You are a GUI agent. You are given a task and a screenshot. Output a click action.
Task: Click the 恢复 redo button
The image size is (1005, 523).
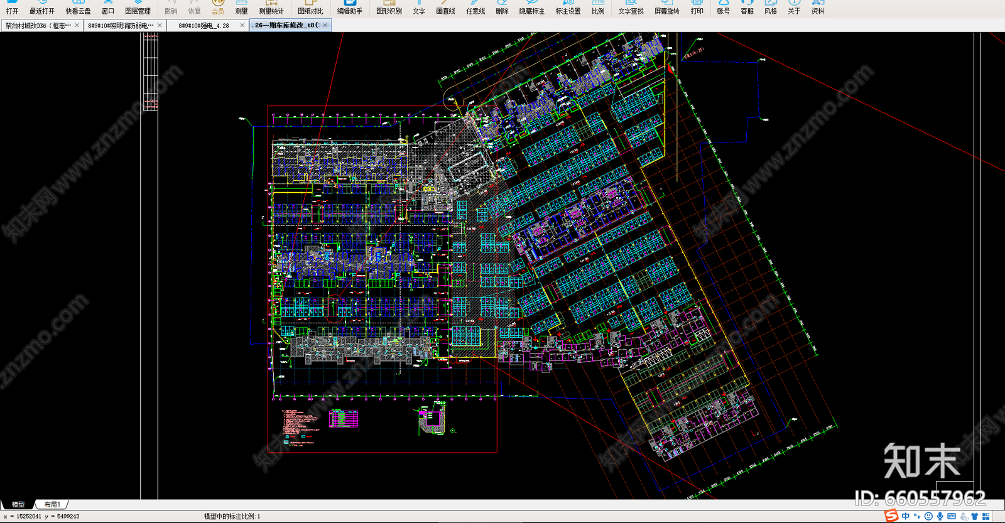click(x=195, y=8)
